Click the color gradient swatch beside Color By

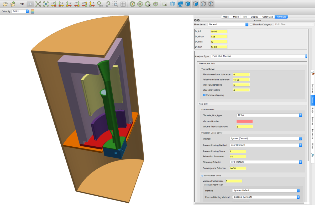point(32,11)
